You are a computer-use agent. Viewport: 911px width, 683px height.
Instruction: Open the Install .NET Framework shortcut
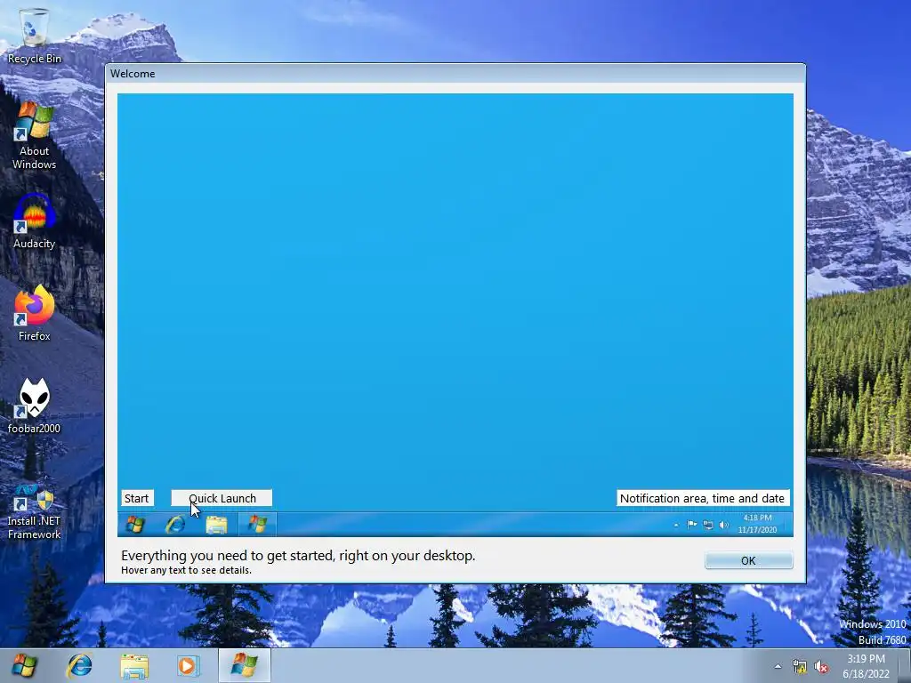[35, 511]
